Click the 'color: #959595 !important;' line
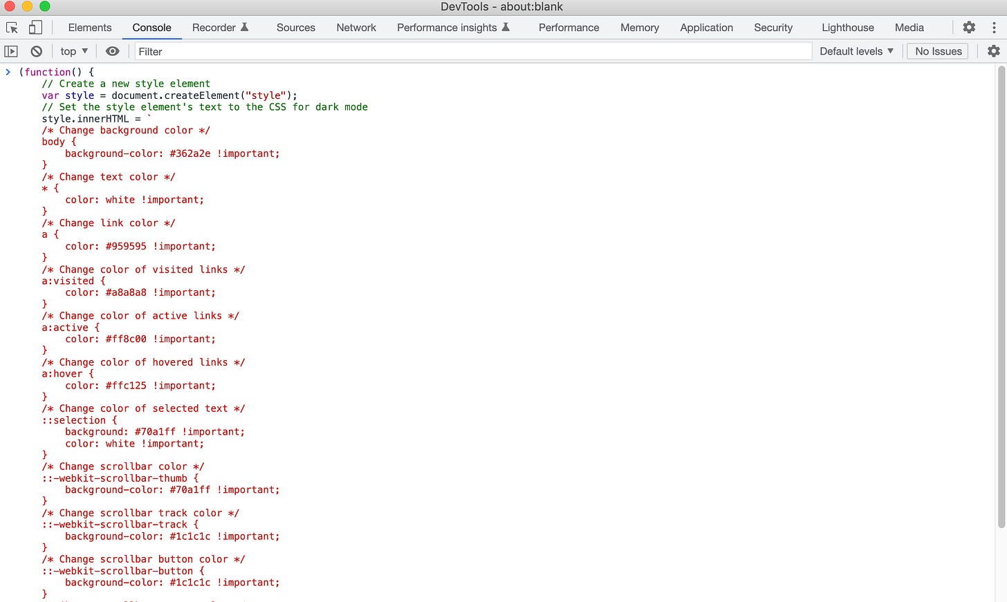Screen dimensions: 1007x602 [x=140, y=246]
